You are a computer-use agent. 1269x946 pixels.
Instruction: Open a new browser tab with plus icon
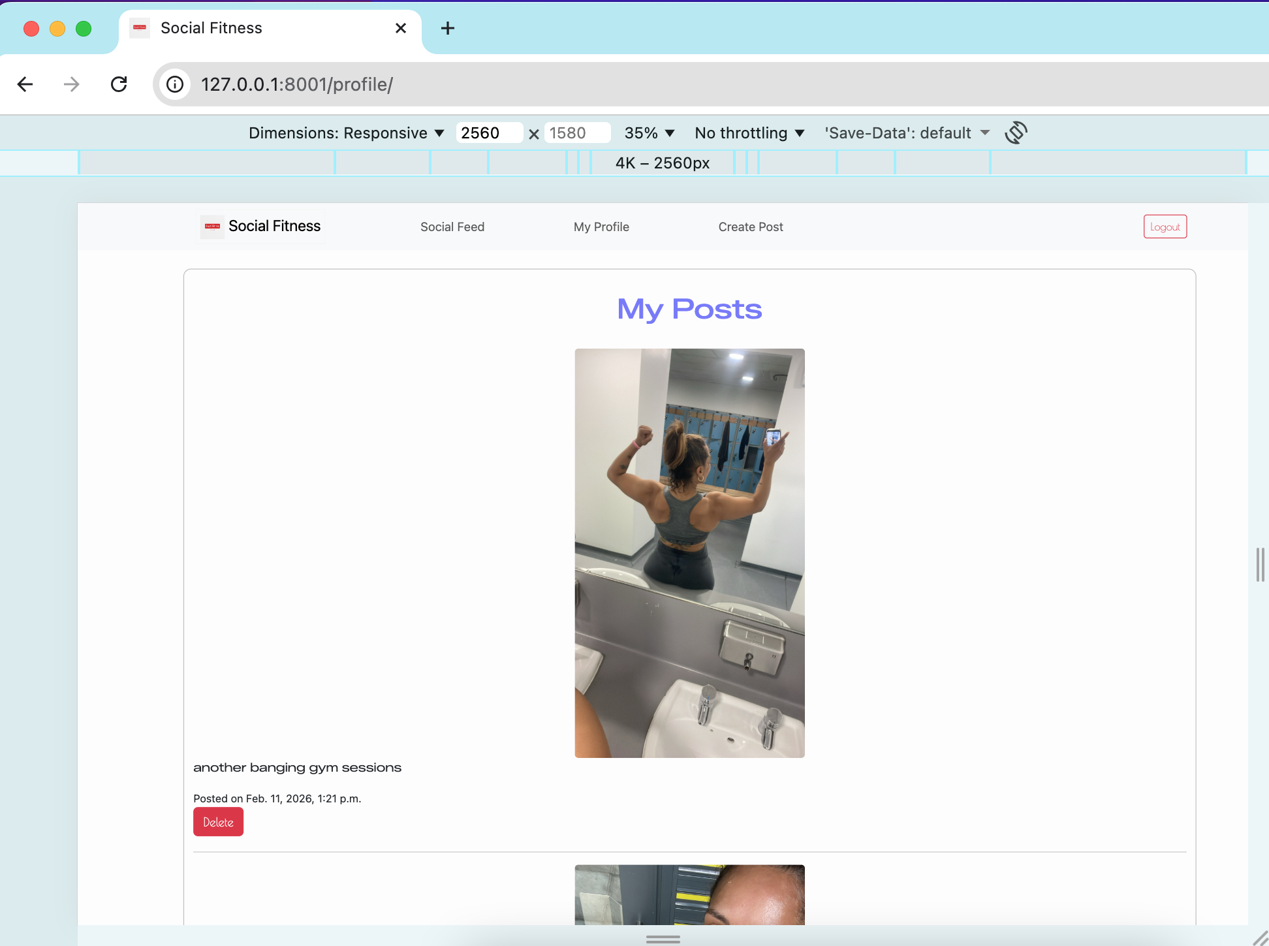click(447, 28)
